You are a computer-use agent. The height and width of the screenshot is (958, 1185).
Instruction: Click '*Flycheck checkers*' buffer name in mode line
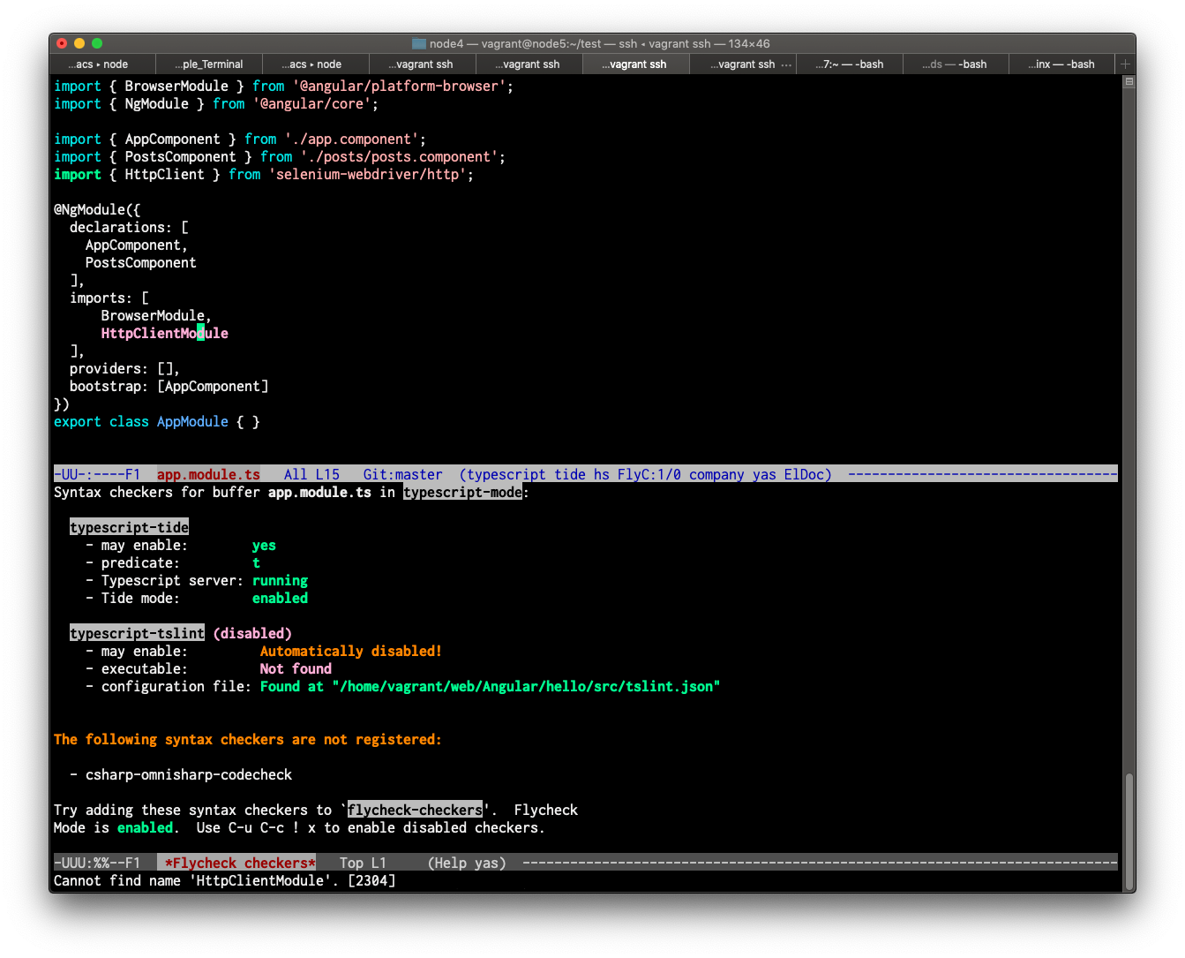coord(240,864)
